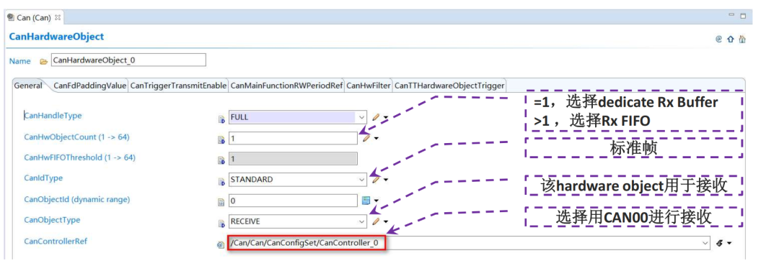Open the CanIdType STANDARD combo box
This screenshot has height=271, width=779.
(298, 179)
